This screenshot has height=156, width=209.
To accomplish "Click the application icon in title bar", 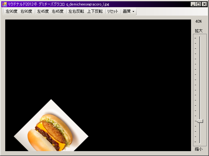I will 5,4.
